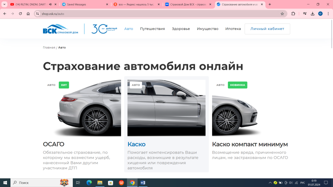Click the 30 лет Действуй anniversary logo
This screenshot has height=187, width=333.
pyautogui.click(x=104, y=29)
